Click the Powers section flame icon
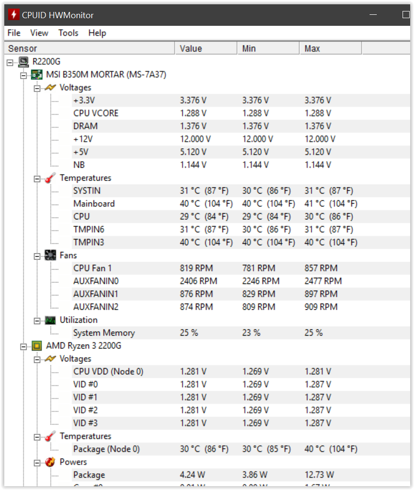 pyautogui.click(x=50, y=462)
